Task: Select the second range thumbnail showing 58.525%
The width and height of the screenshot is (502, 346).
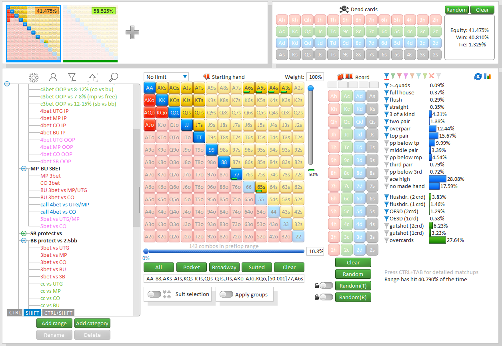Action: [x=90, y=34]
